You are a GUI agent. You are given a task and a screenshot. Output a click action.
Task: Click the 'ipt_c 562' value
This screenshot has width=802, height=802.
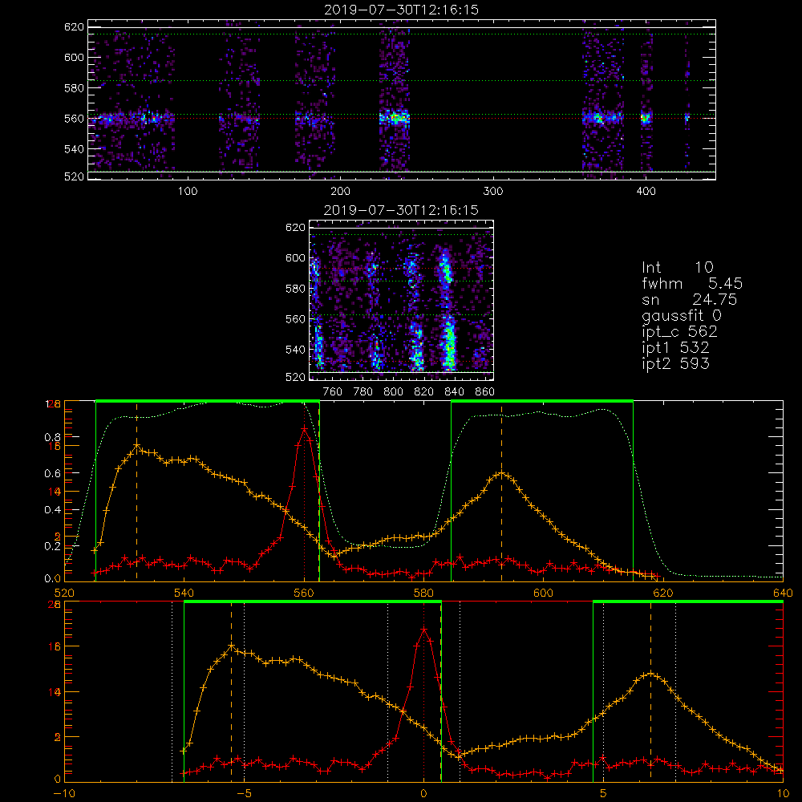680,332
